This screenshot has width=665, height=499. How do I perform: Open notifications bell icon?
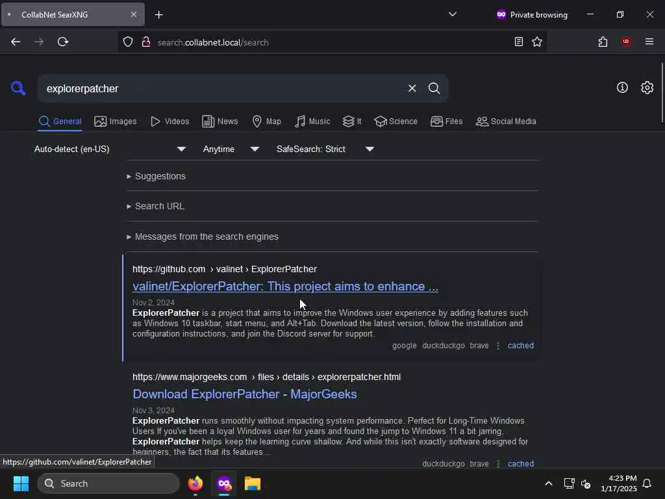[x=647, y=483]
